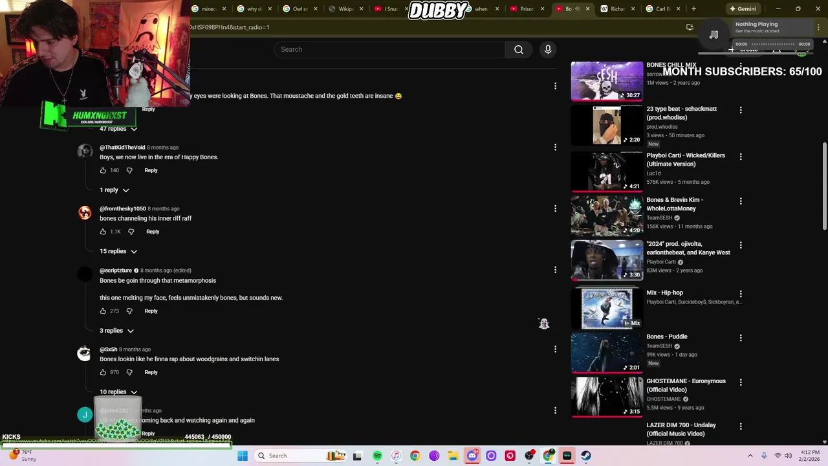828x466 pixels.
Task: Open options menu for @ThatKidTheVoid comment
Action: point(555,148)
